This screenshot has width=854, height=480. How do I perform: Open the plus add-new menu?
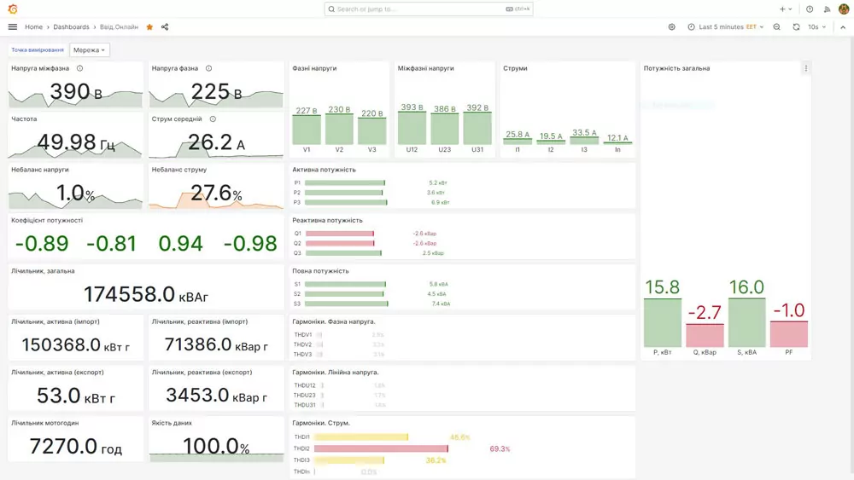(x=786, y=9)
